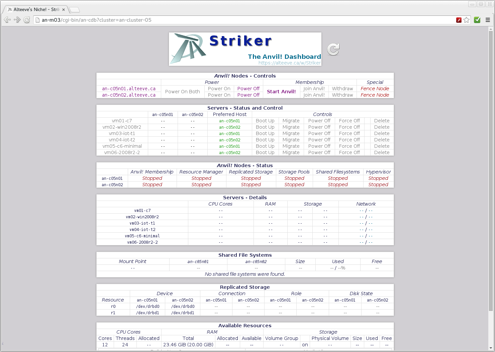This screenshot has width=495, height=352.
Task: Click the dashboard refresh arrow icon
Action: point(333,49)
